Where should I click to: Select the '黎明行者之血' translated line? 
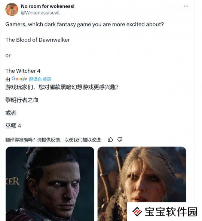click(22, 100)
